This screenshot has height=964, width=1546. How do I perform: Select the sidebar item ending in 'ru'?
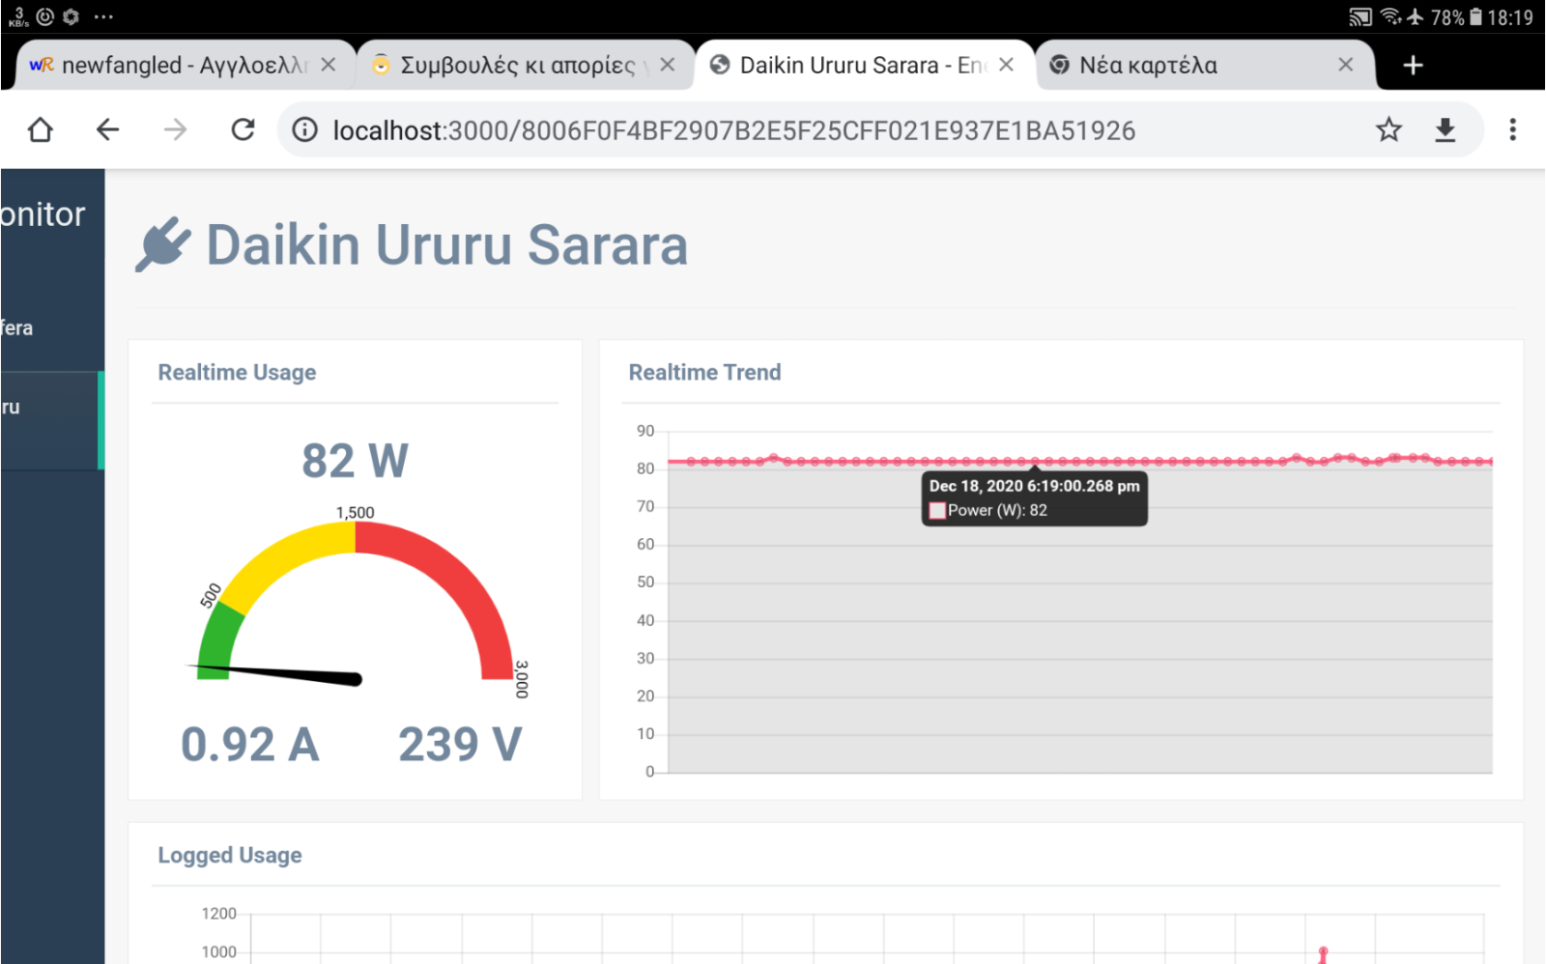(x=51, y=421)
